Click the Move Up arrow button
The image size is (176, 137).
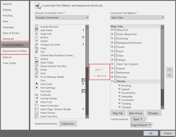(169, 70)
